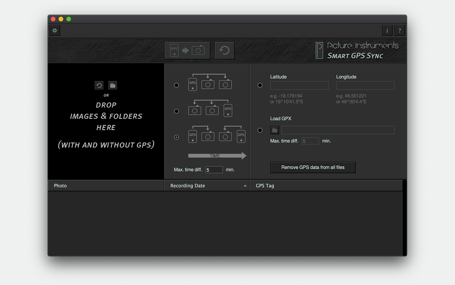Image resolution: width=455 pixels, height=285 pixels.
Task: Click the Picture Instruments logo
Action: click(x=357, y=51)
